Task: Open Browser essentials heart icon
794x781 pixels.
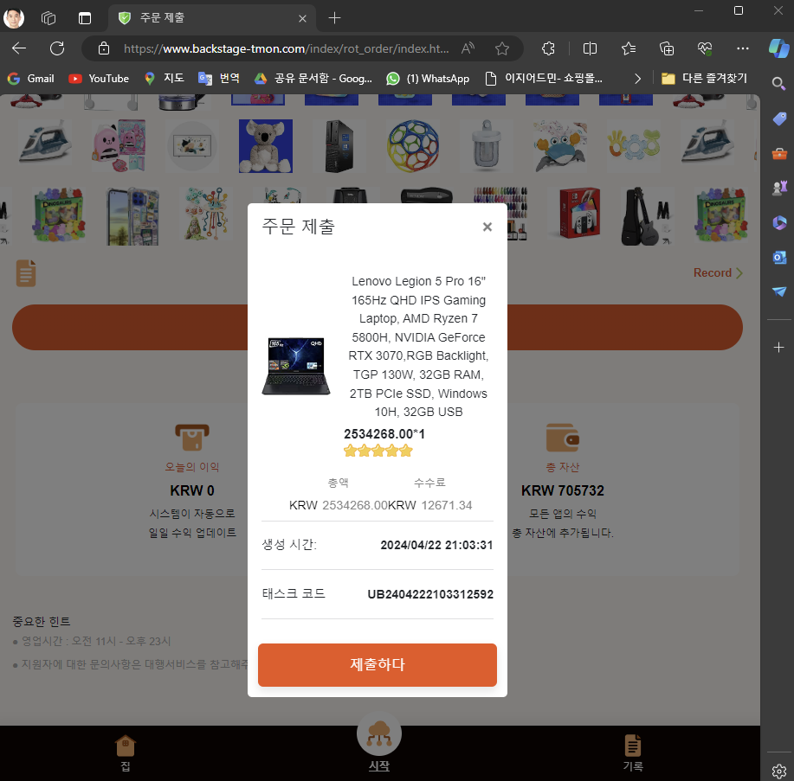Action: point(705,48)
